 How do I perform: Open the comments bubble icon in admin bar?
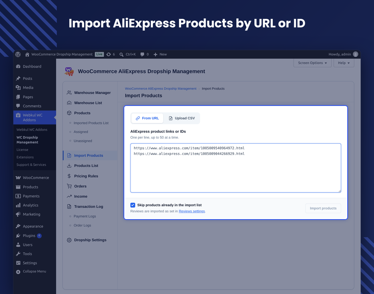(142, 54)
